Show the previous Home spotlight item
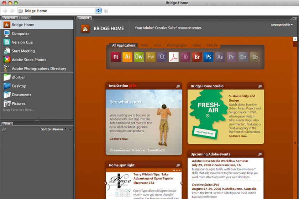Viewport: 299px width, 199px height. (105, 183)
